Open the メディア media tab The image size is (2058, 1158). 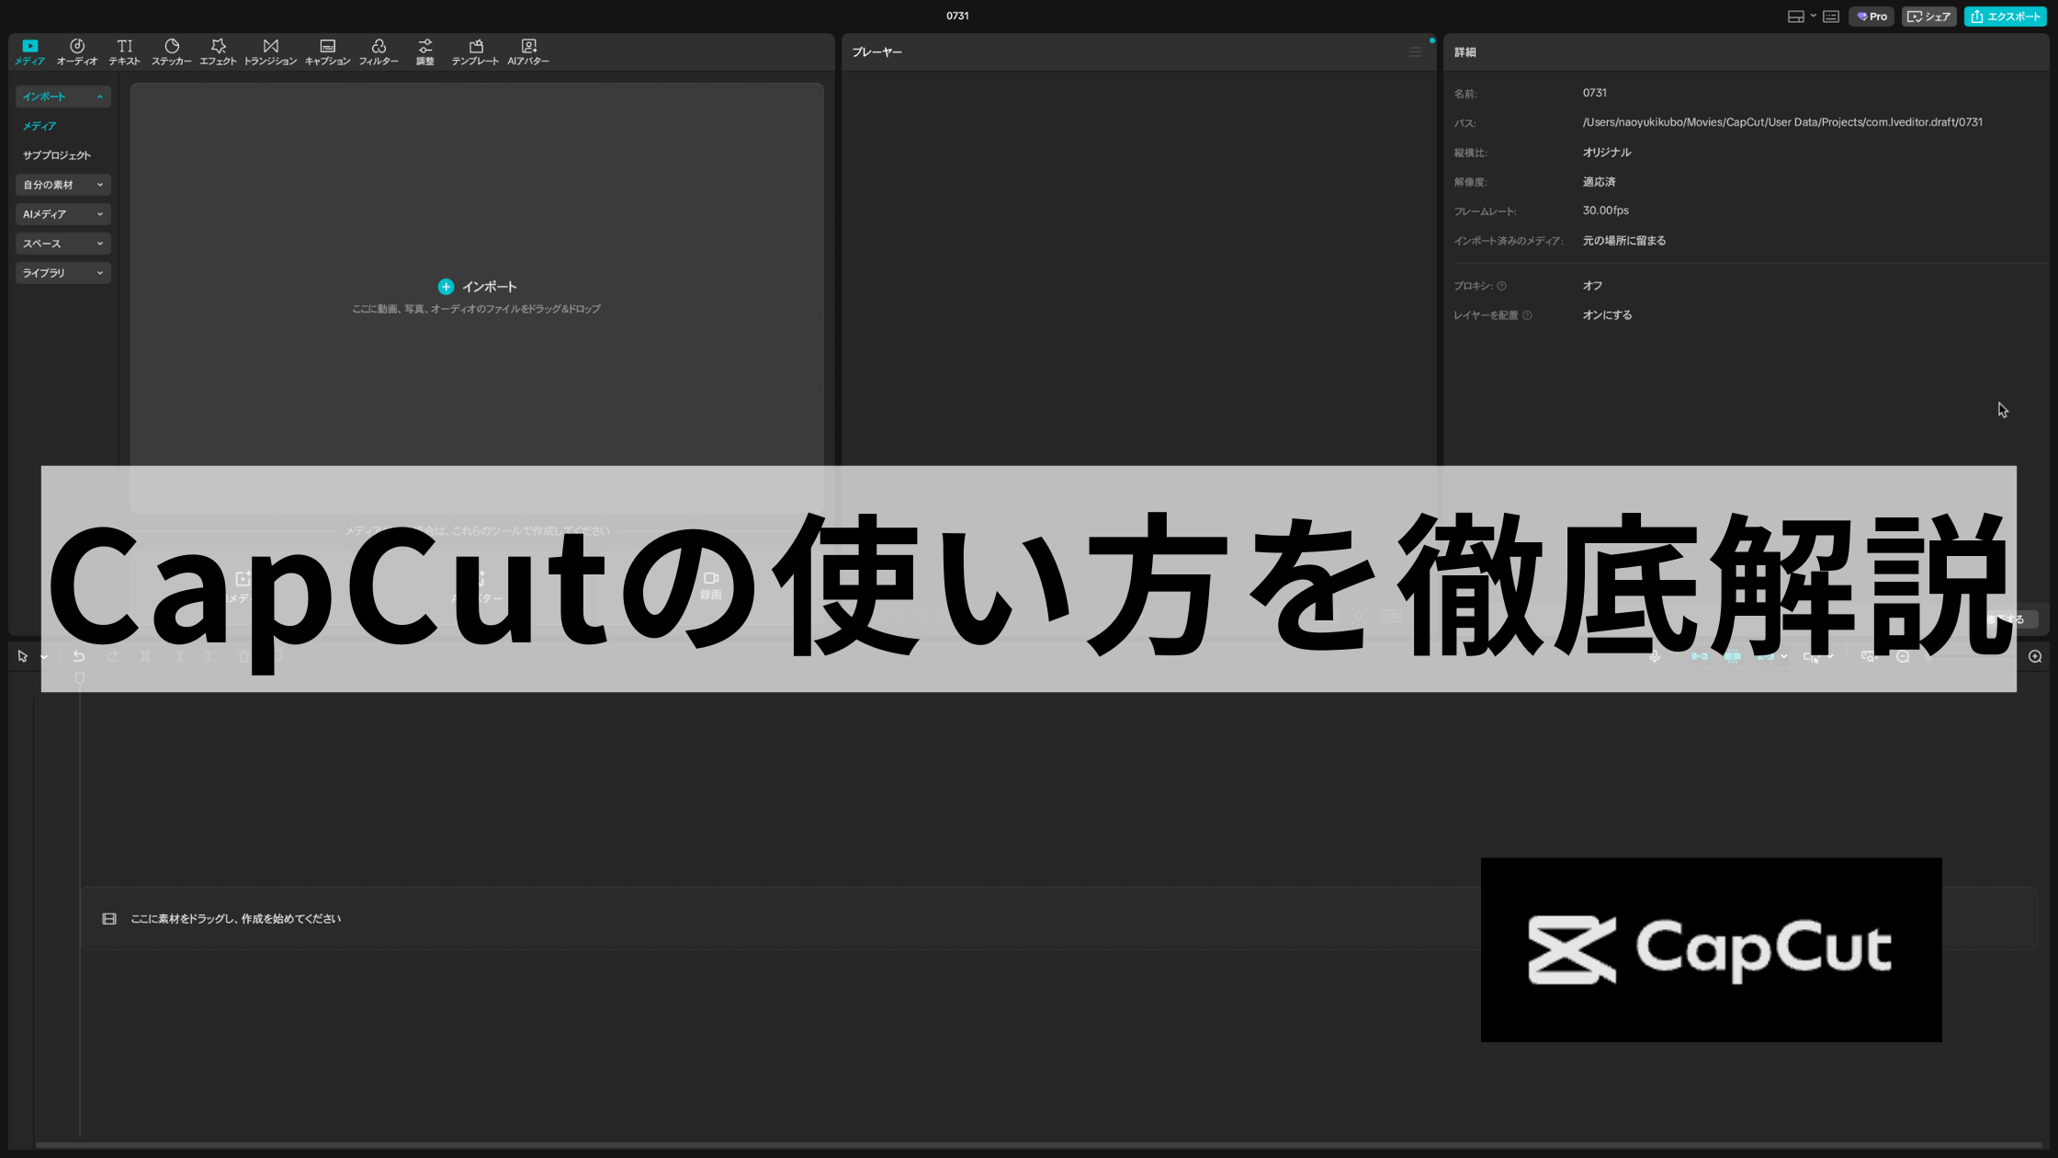29,52
